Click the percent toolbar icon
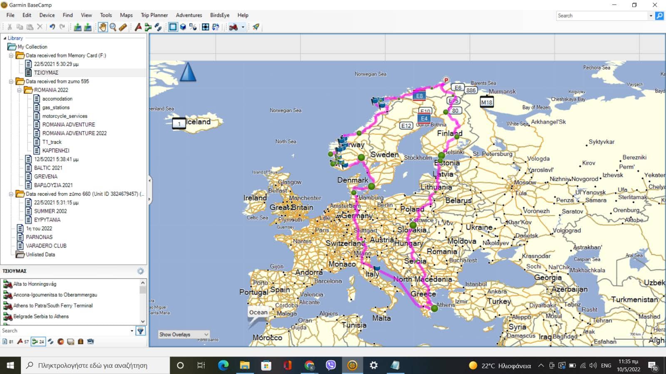 click(x=193, y=27)
